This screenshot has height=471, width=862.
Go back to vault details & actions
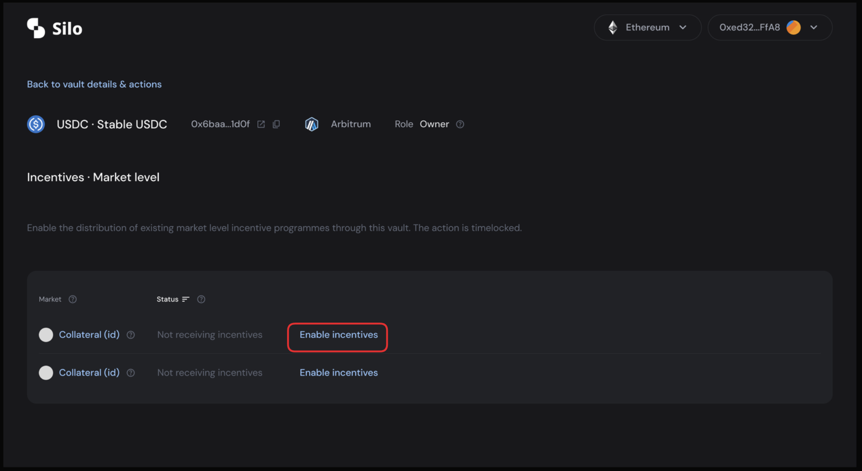(x=94, y=84)
